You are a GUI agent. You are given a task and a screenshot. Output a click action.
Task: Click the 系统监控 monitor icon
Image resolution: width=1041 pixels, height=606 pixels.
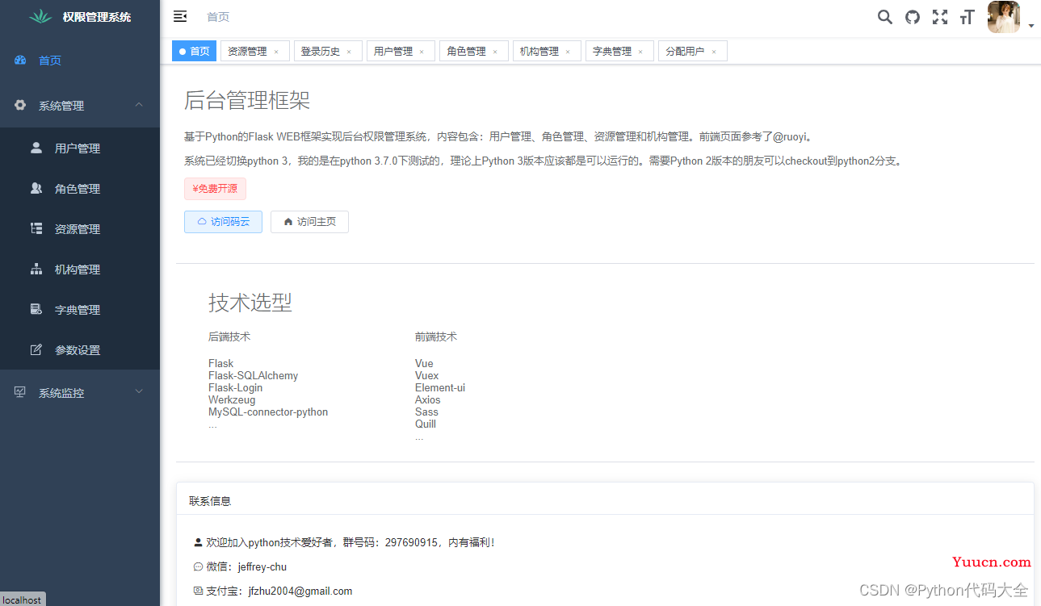(20, 392)
